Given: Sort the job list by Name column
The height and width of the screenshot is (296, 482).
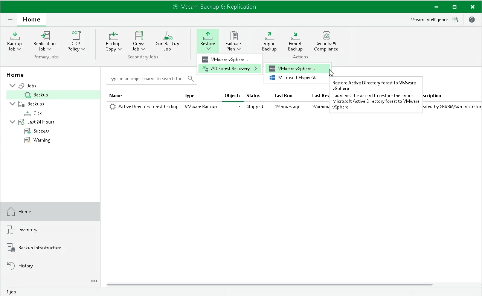Looking at the screenshot, I should (x=116, y=96).
